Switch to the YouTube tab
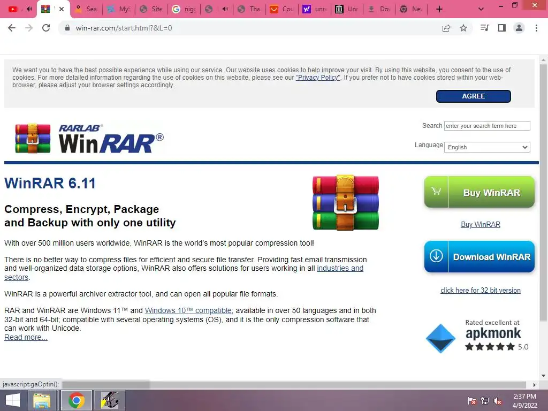 (13, 9)
